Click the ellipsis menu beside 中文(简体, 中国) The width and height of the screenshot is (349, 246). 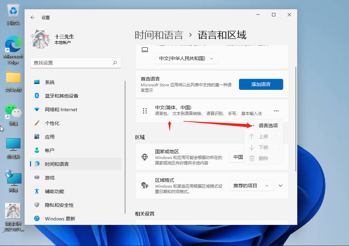point(276,111)
